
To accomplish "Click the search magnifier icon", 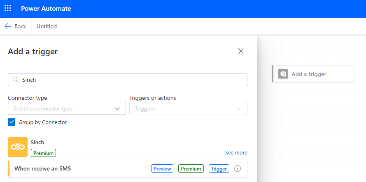I will [x=15, y=80].
